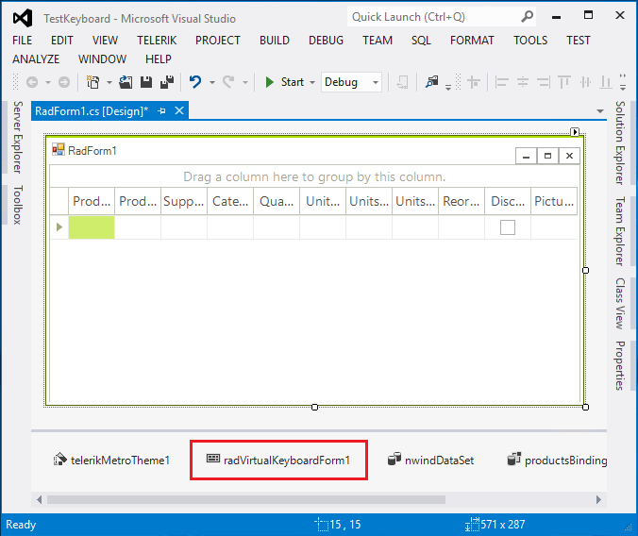Open the TELERIK menu

(157, 41)
